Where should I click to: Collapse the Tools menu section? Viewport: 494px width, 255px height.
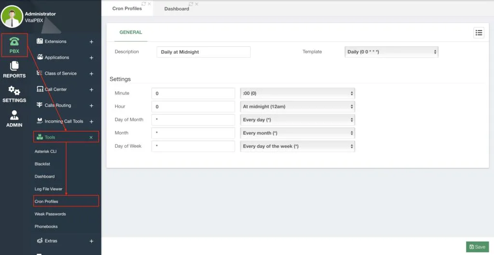(91, 137)
